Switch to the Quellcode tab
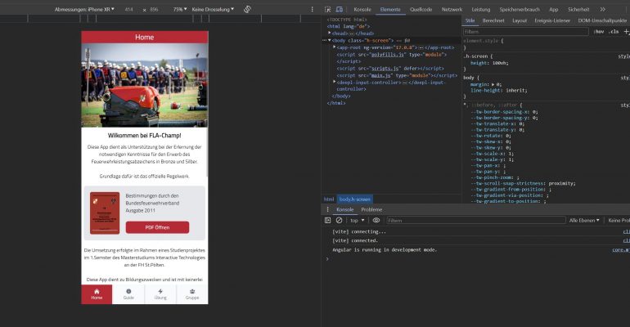 [x=421, y=9]
